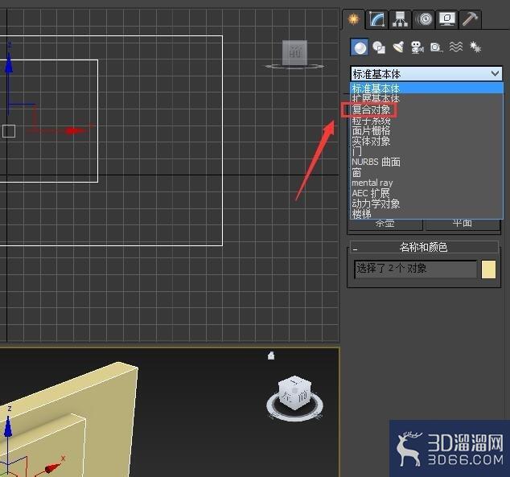Choose 动力学对象 in the dropdown list
The height and width of the screenshot is (477, 510).
426,204
